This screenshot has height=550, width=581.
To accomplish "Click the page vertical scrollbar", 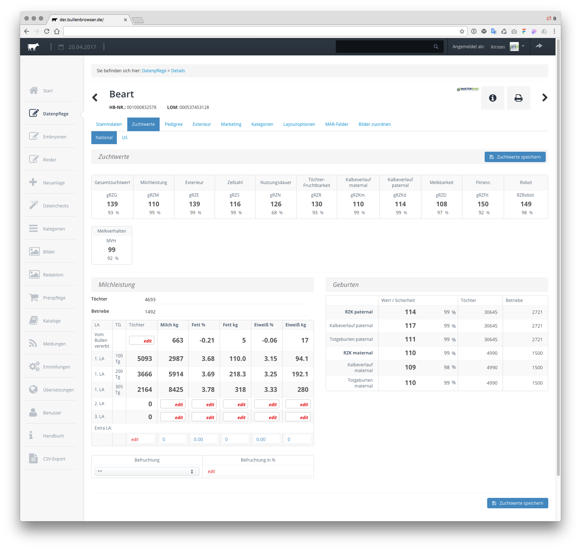I will (x=558, y=252).
